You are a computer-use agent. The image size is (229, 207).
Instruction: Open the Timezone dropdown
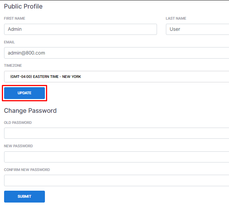pyautogui.click(x=116, y=77)
